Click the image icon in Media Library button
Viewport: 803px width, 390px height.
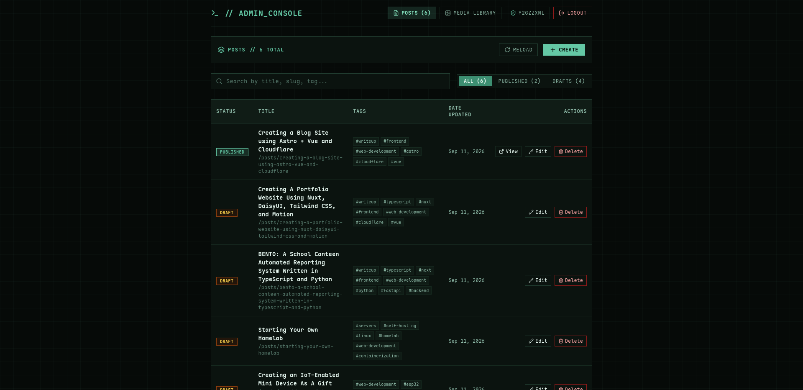pos(448,13)
